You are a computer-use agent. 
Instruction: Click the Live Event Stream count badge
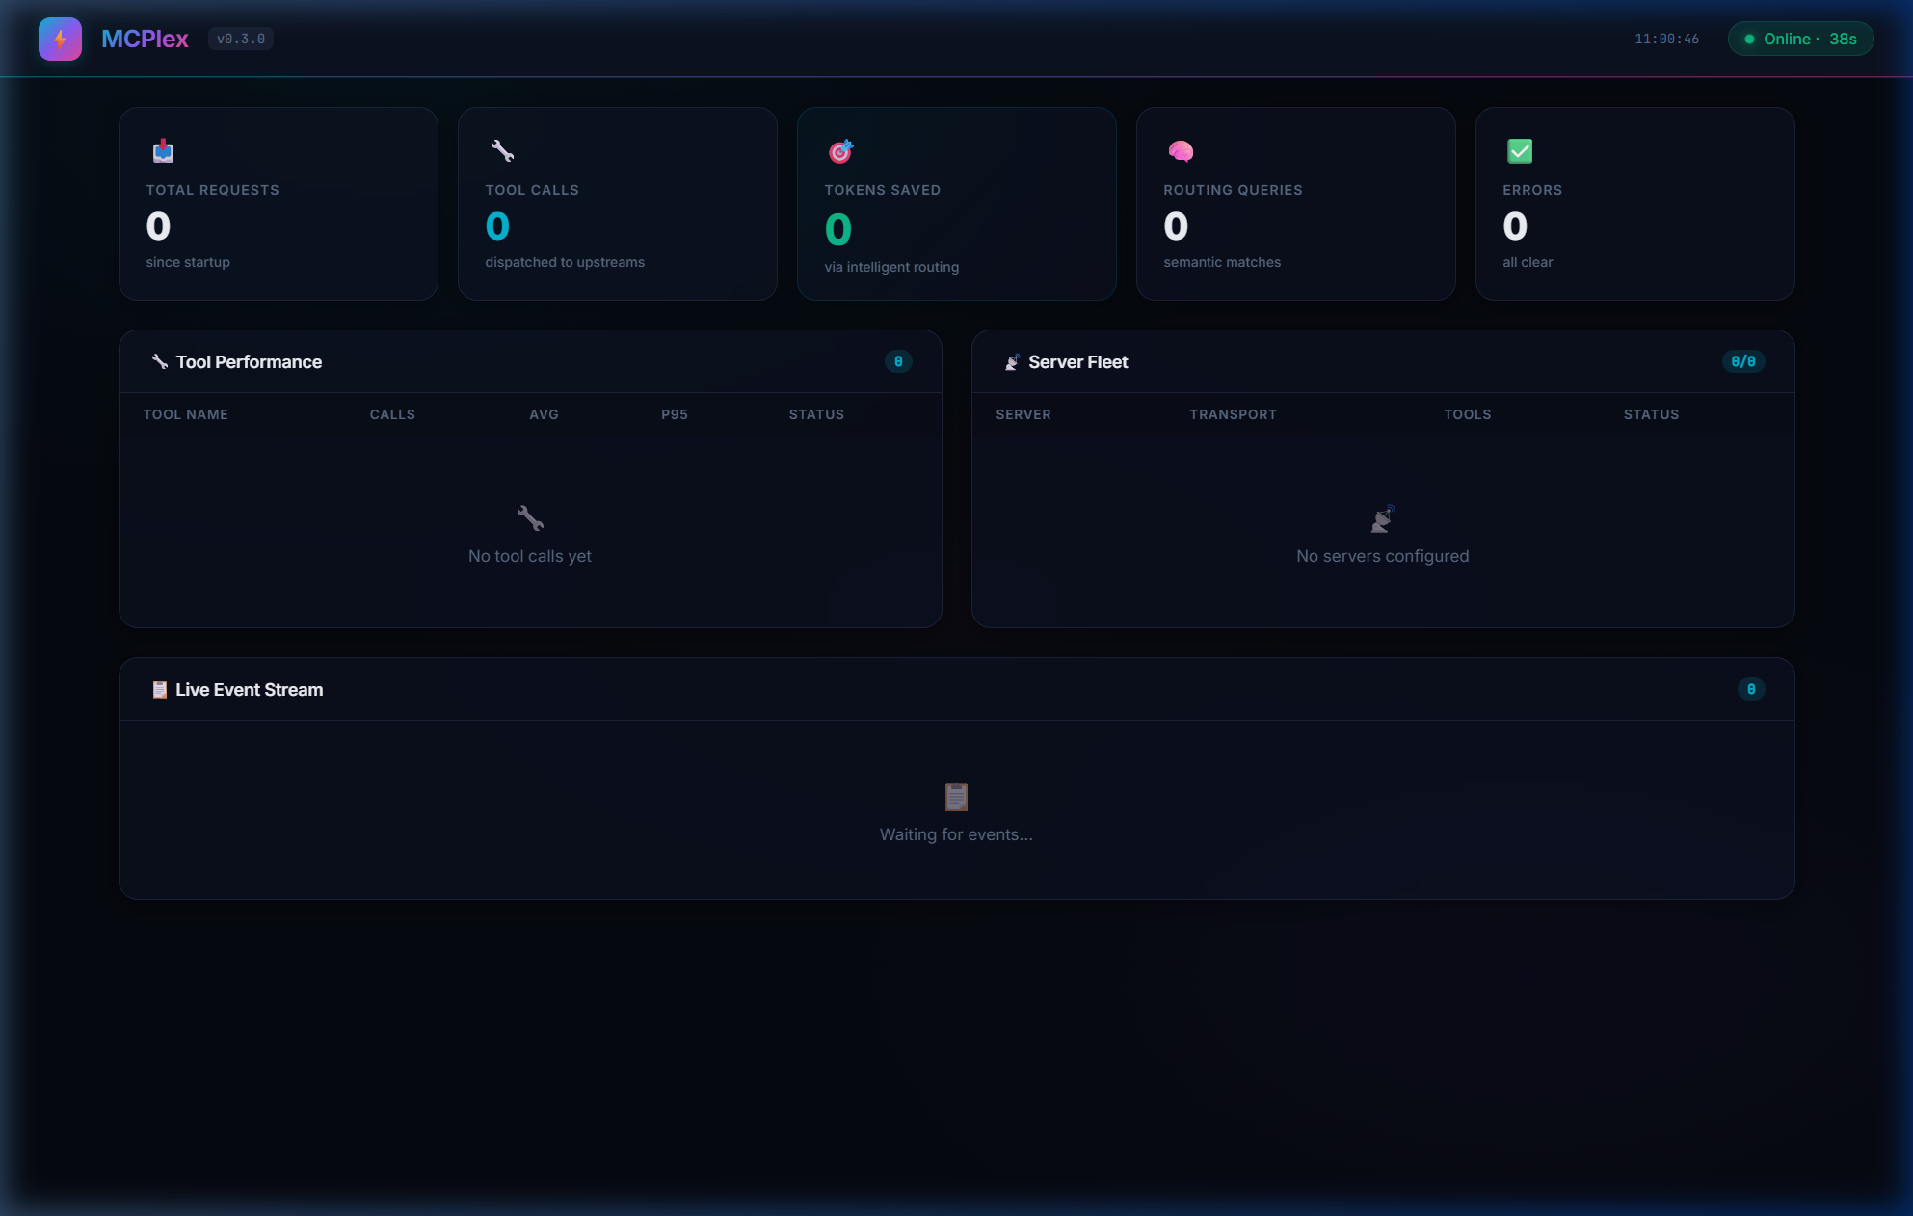tap(1751, 689)
